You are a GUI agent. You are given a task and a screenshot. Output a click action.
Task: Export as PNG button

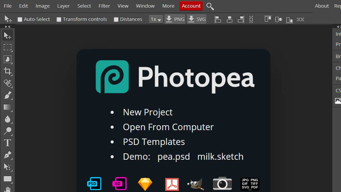click(x=175, y=19)
